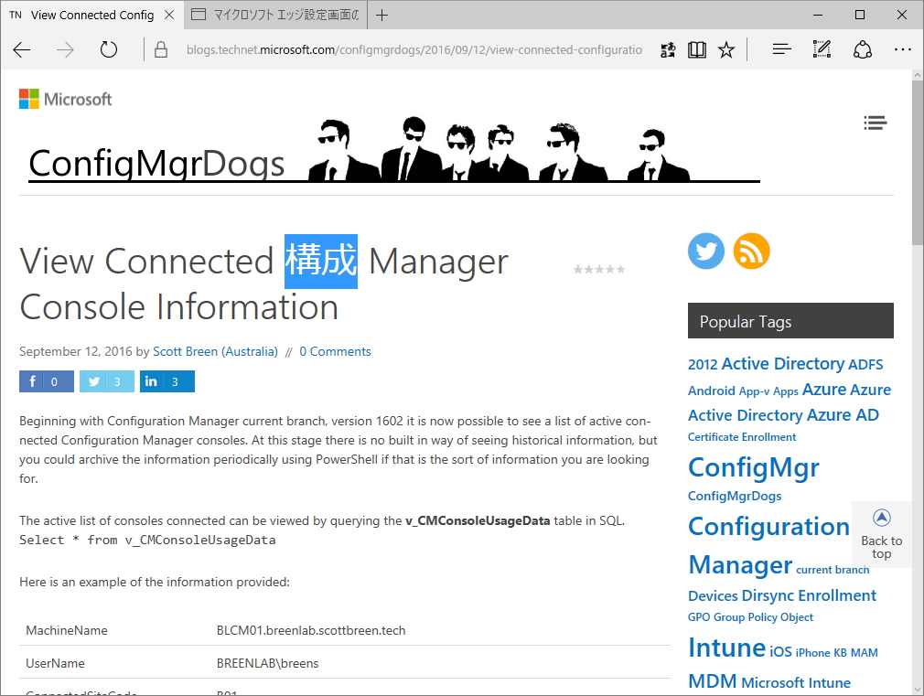This screenshot has width=924, height=696.
Task: Open the Intune tag link
Action: [726, 648]
